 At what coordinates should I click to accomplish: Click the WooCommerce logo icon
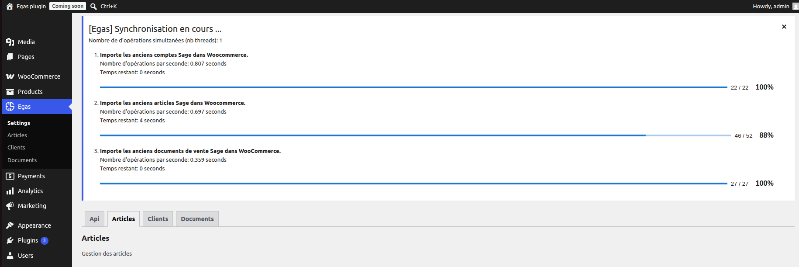tap(10, 76)
